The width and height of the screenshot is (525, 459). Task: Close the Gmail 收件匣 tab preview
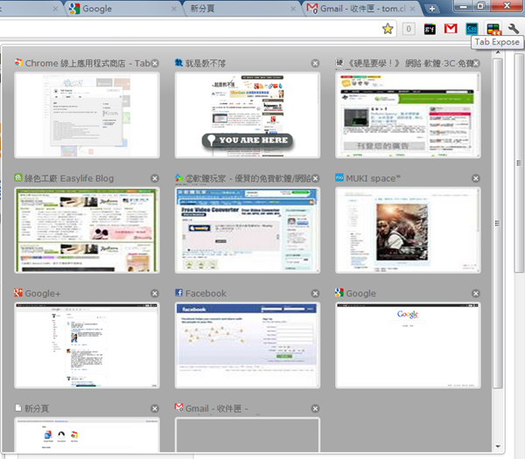[315, 408]
